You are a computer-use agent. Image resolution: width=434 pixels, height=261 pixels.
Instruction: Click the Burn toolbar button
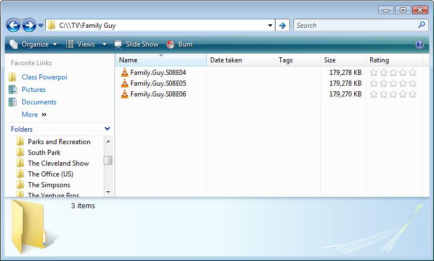179,44
